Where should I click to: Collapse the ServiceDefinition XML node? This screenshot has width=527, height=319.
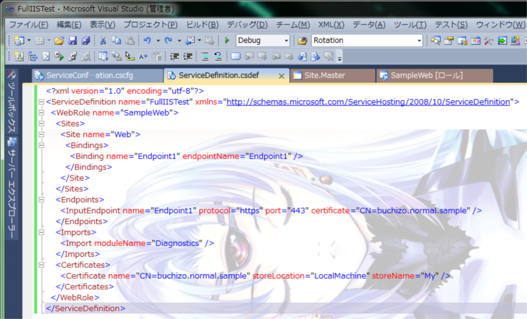42,102
